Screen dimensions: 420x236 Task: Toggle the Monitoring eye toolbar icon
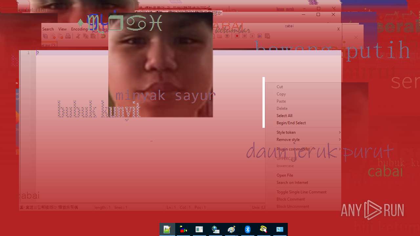pyautogui.click(x=227, y=36)
